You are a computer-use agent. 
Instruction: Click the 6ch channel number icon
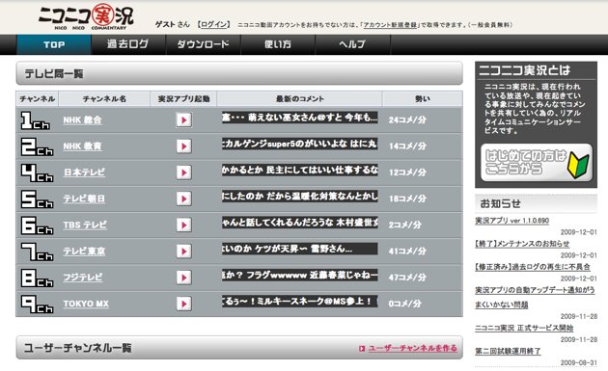37,225
